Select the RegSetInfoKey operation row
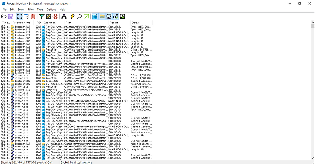The height and width of the screenshot is (165, 315). click(76, 67)
